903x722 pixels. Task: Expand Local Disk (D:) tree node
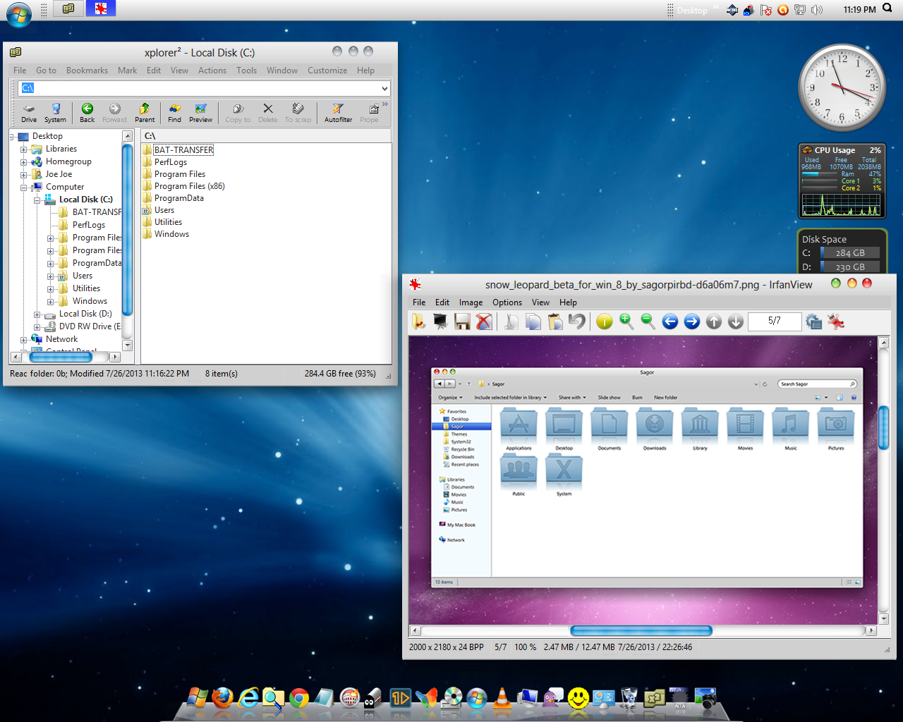coord(37,314)
